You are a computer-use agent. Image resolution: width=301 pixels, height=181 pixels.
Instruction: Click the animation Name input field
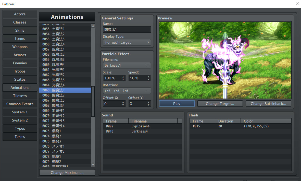[x=127, y=29]
